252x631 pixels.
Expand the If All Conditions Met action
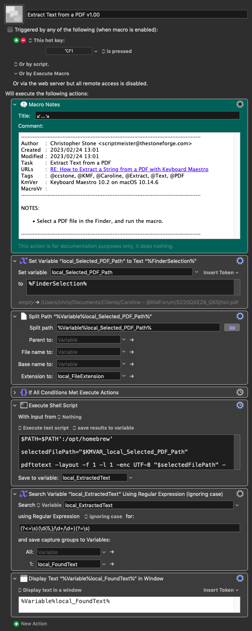15,392
